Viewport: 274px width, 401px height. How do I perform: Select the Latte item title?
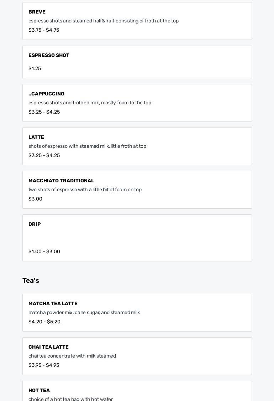36,137
